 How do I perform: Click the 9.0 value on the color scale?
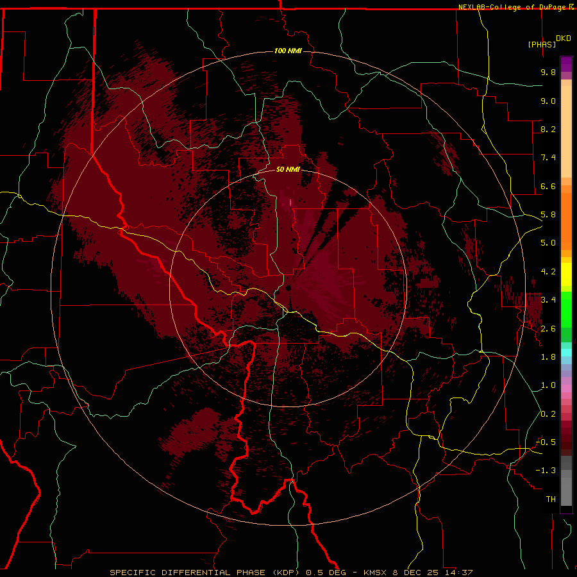[x=548, y=101]
